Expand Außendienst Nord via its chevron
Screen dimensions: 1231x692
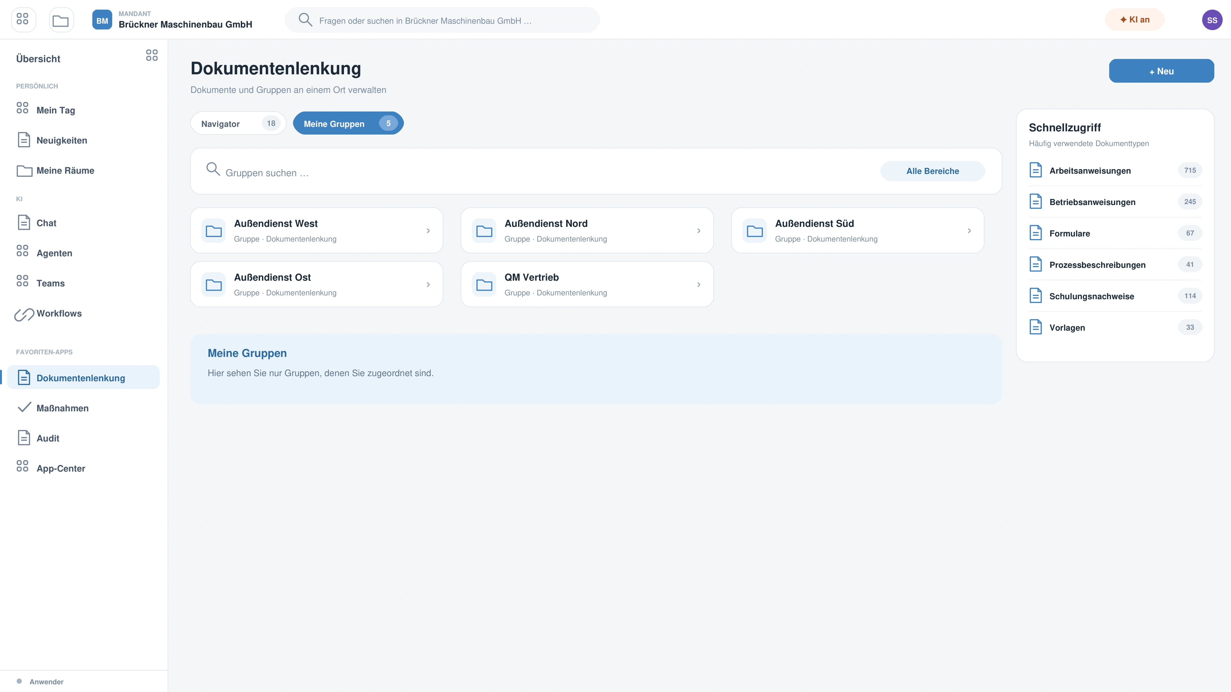tap(699, 231)
